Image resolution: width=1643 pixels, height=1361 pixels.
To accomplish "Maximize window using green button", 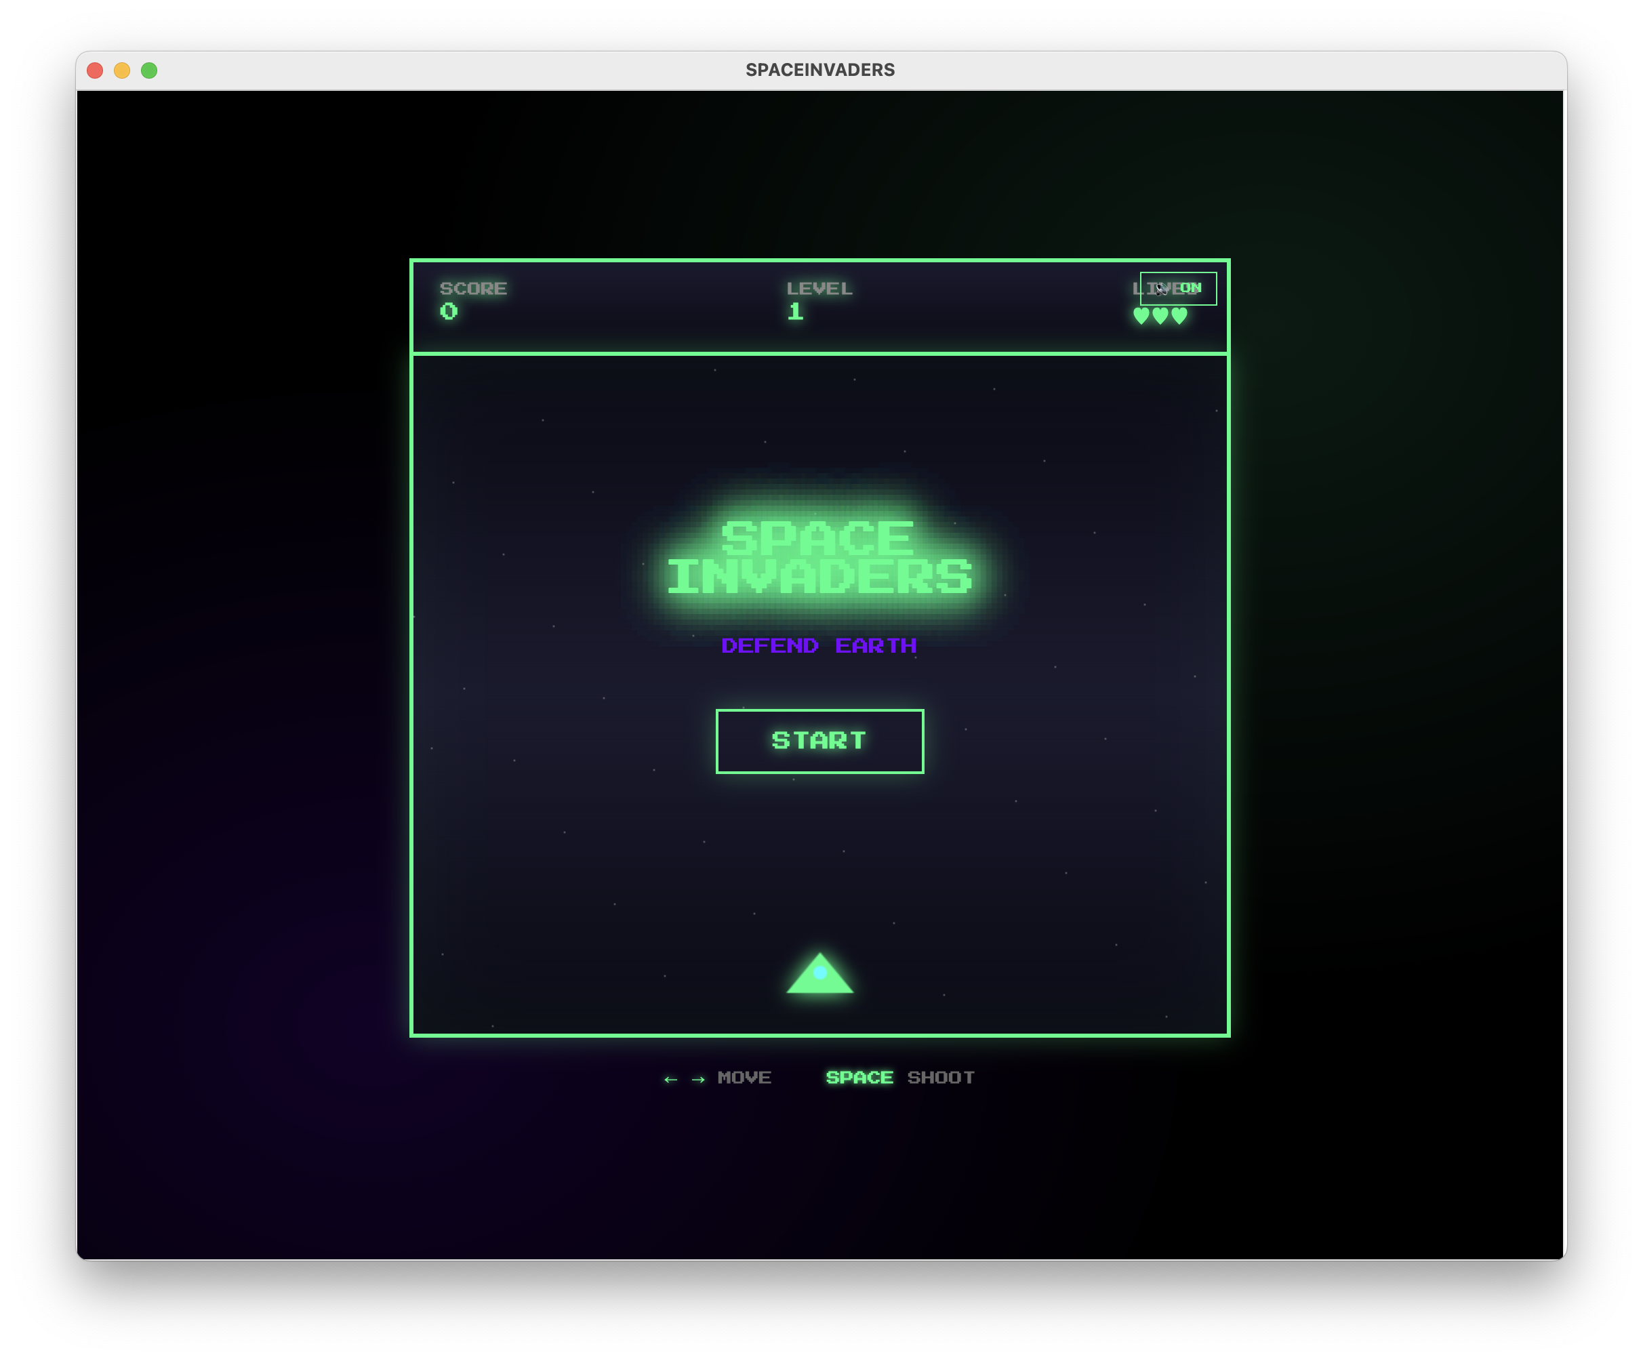I will (x=149, y=70).
